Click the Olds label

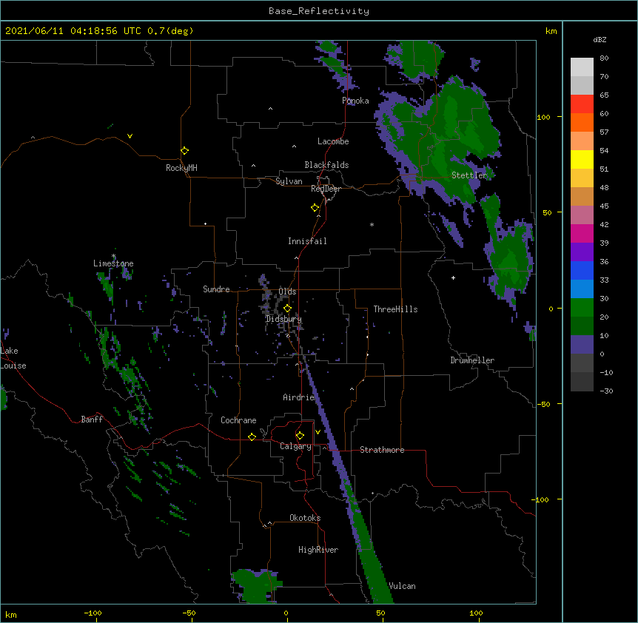[x=287, y=292]
